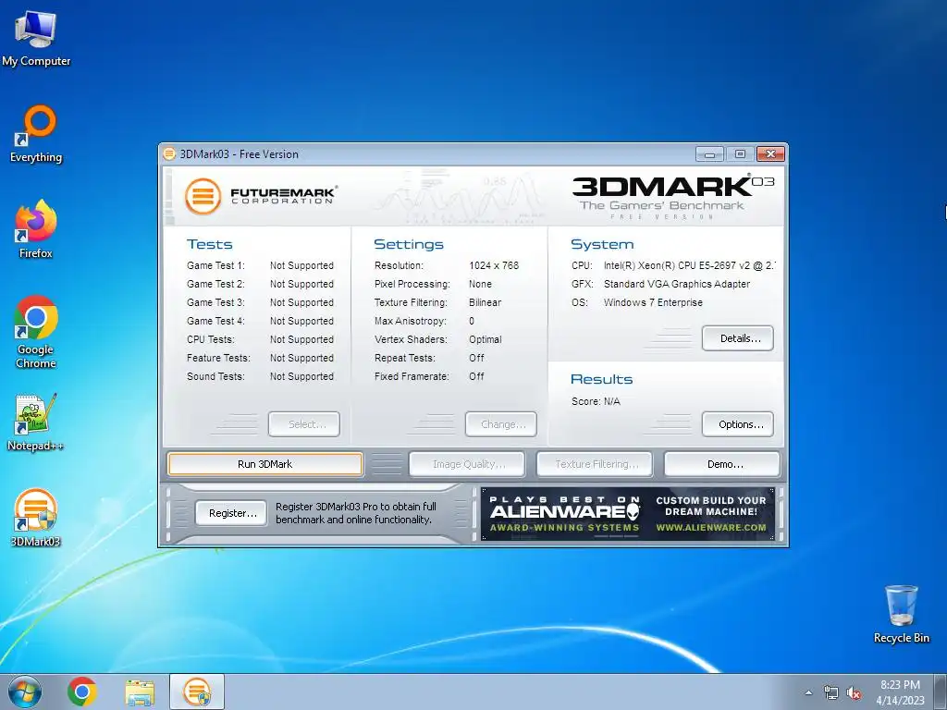Click the "System" section heading

coord(602,244)
